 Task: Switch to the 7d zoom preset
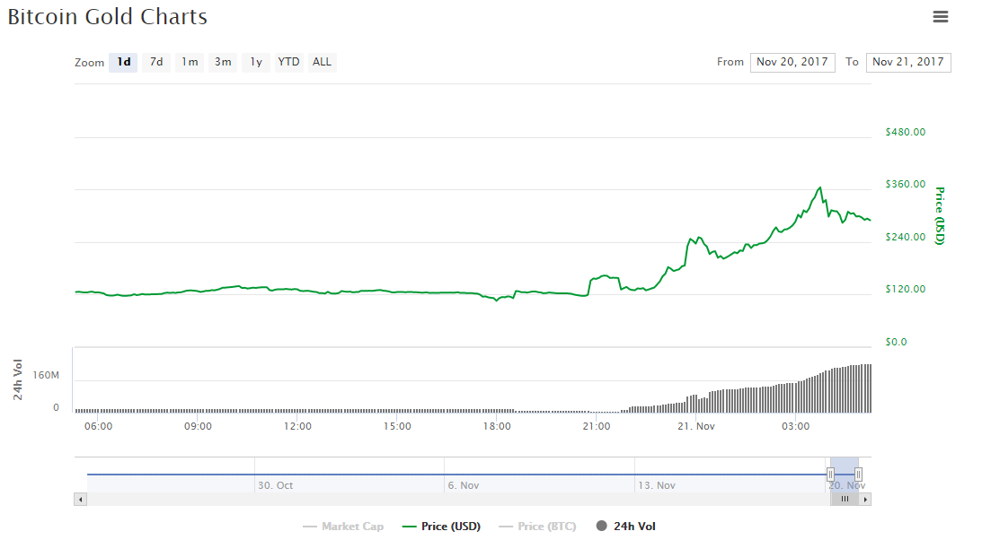pos(155,62)
